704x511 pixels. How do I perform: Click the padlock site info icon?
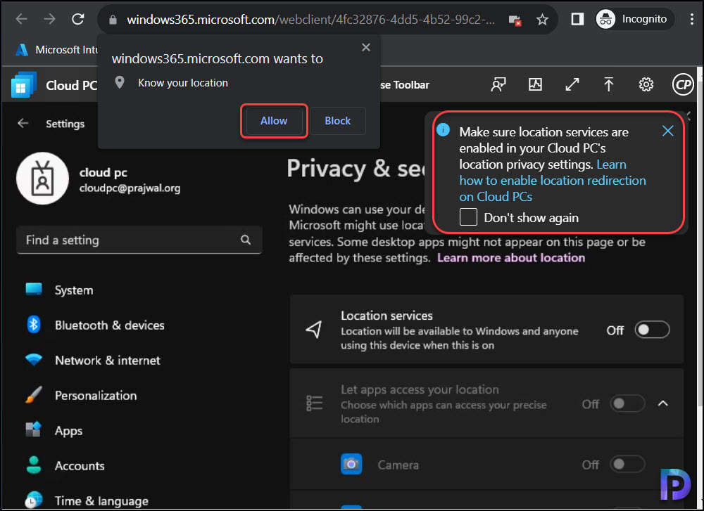(113, 20)
